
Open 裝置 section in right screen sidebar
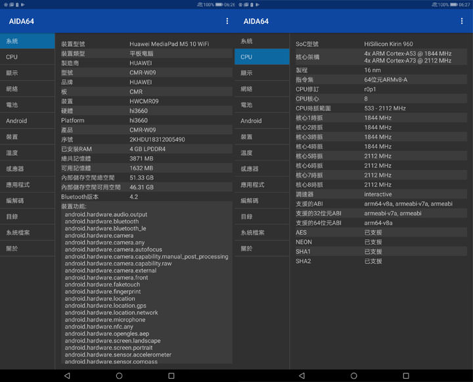[x=262, y=137]
